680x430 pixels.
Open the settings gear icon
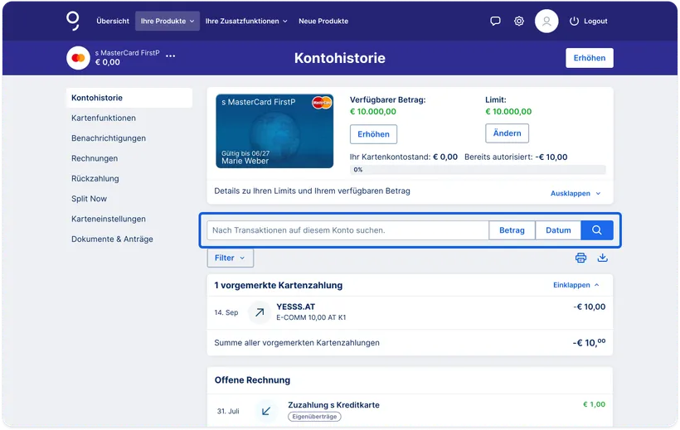[x=518, y=21]
